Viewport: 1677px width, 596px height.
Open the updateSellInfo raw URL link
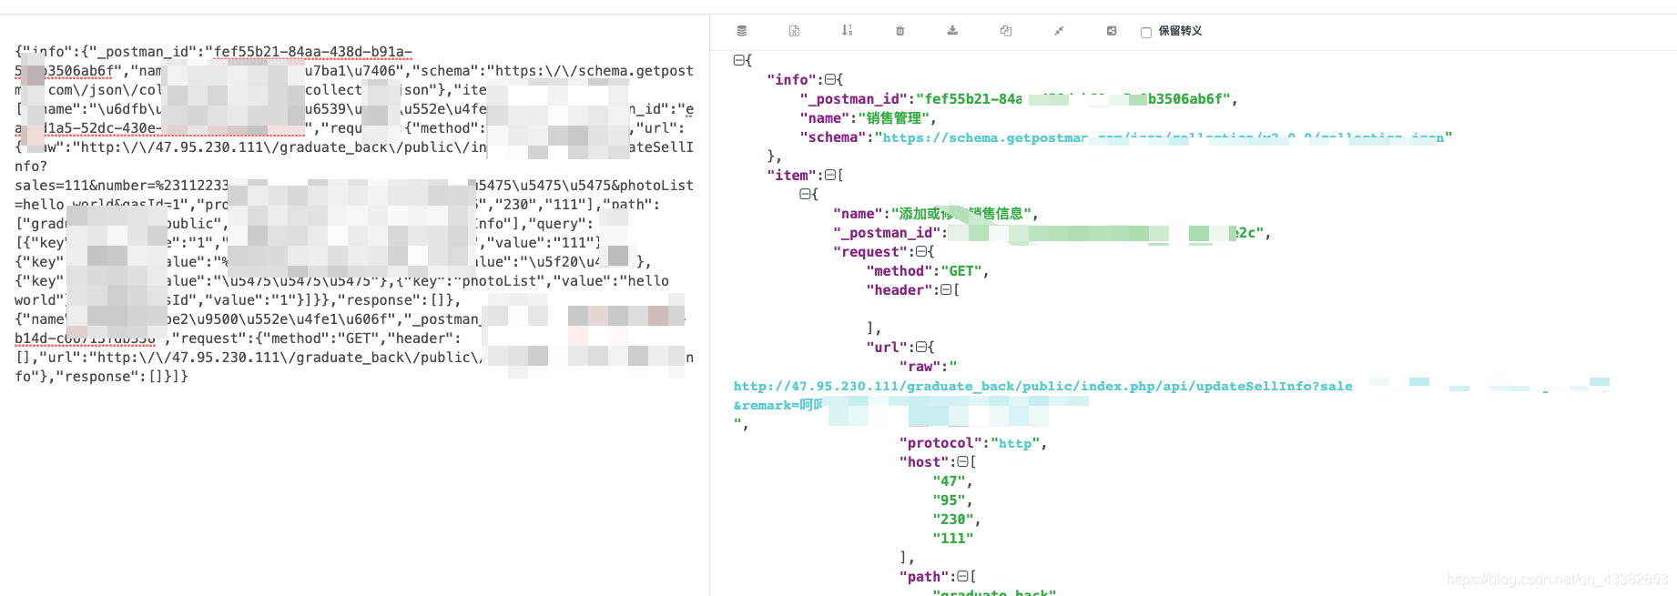[x=1043, y=396]
